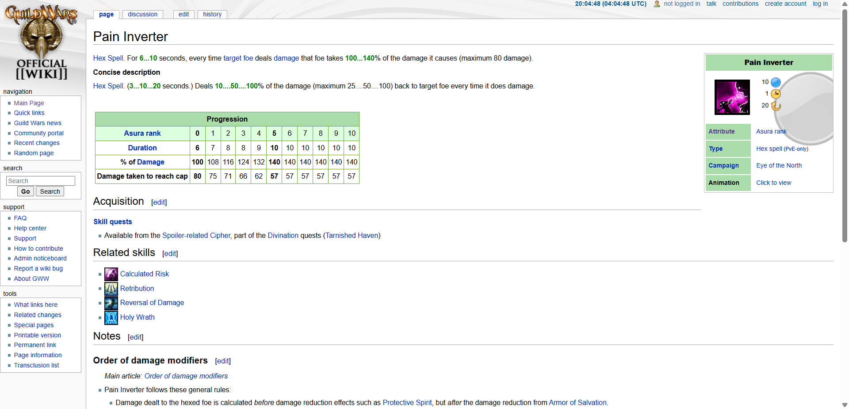This screenshot has height=409, width=849.
Task: Click the Hex Spell link in description
Action: (x=108, y=58)
